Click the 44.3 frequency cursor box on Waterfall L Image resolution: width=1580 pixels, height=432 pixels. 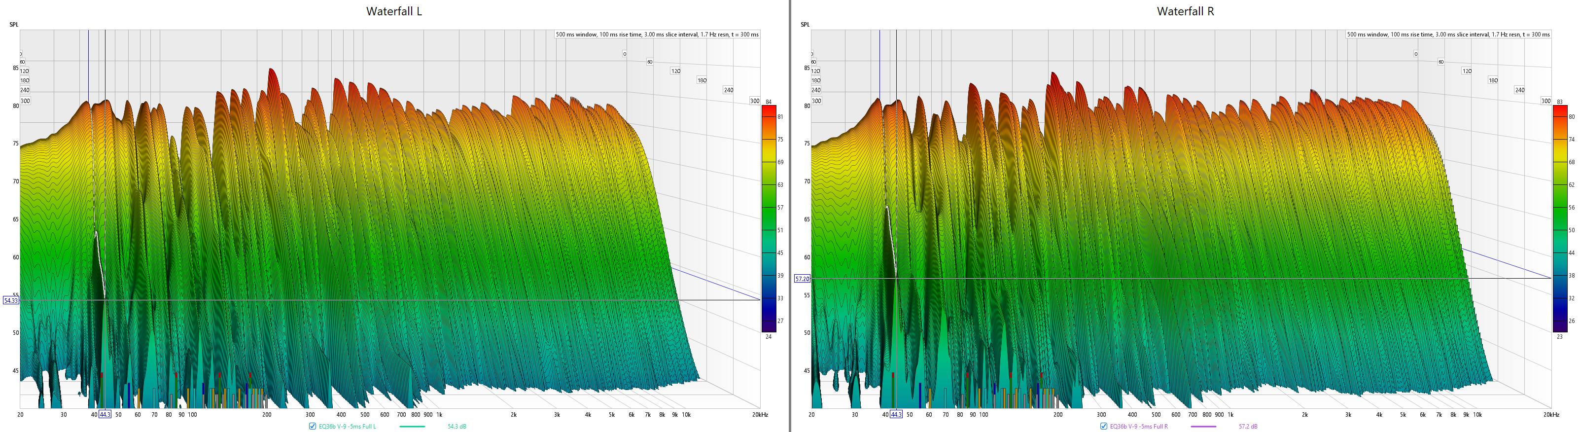105,414
